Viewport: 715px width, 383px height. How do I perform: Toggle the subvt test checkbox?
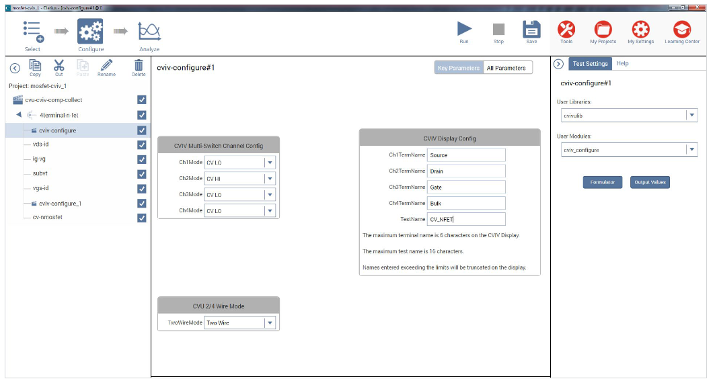point(141,174)
